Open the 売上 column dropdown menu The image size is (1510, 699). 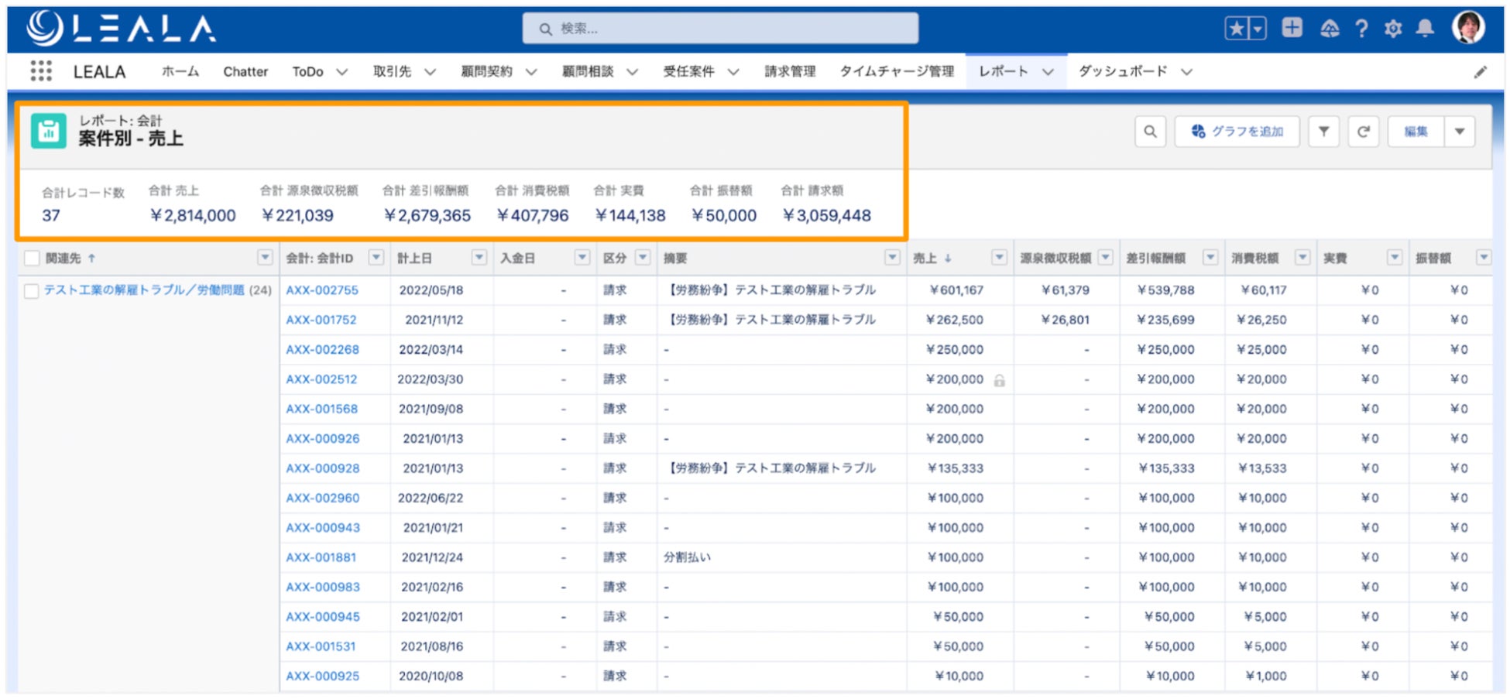999,258
